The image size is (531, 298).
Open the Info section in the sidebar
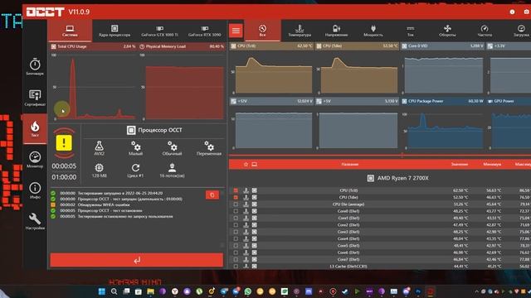pos(35,190)
